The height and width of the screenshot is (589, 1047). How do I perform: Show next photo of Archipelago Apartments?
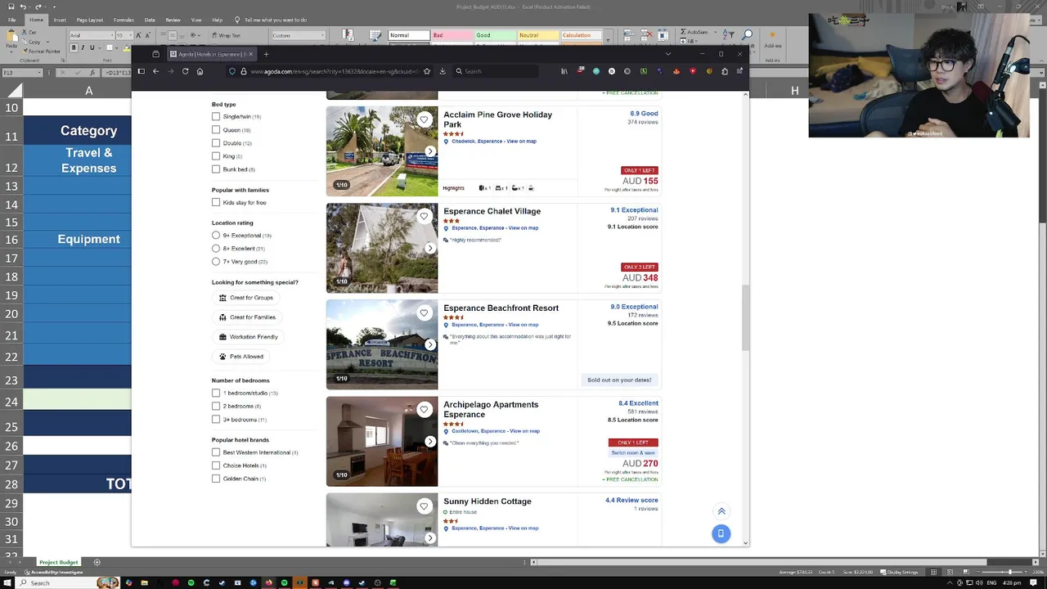pyautogui.click(x=430, y=441)
